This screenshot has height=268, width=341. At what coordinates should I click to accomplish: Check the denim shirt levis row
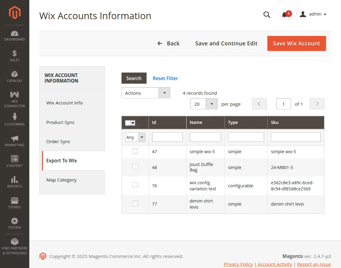[x=135, y=203]
